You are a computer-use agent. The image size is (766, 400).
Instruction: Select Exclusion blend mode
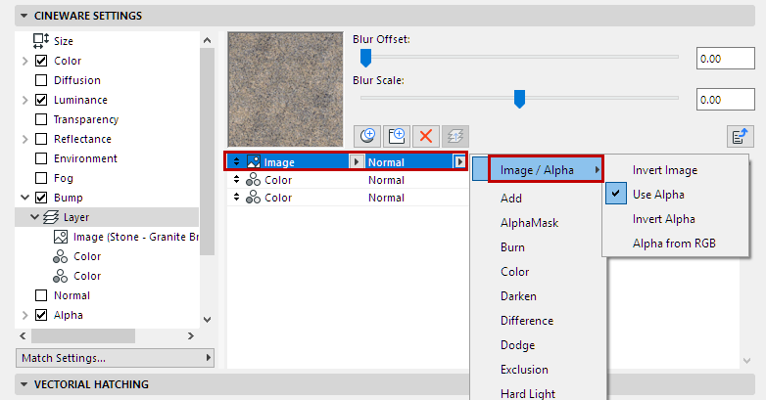pos(524,370)
